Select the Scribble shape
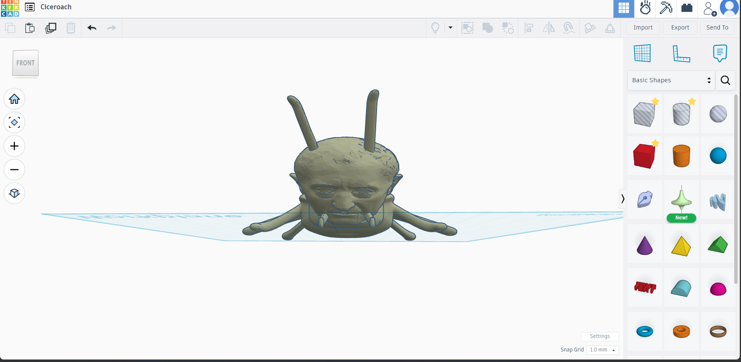The width and height of the screenshot is (741, 362). click(644, 200)
